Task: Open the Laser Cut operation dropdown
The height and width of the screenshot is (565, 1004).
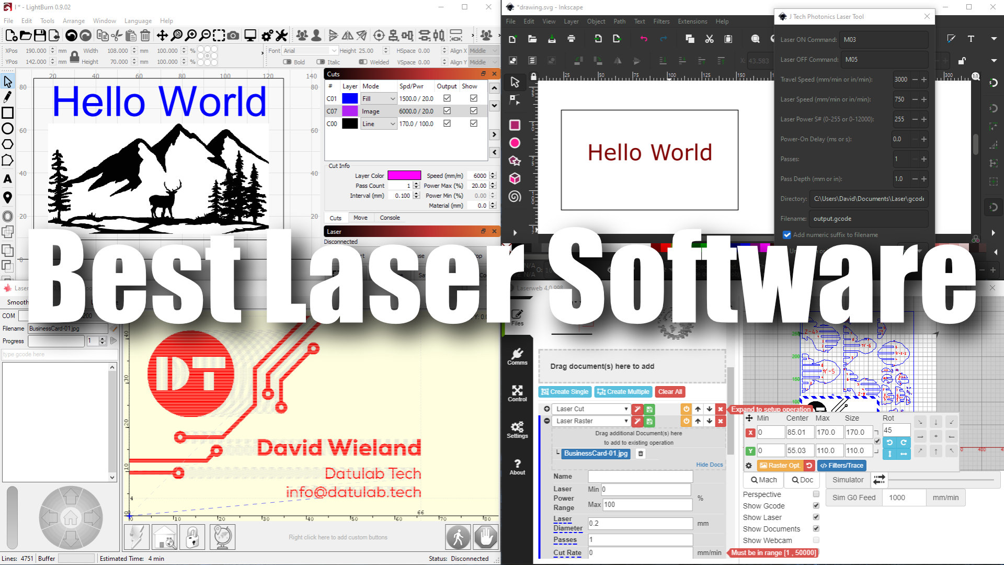Action: coord(626,409)
